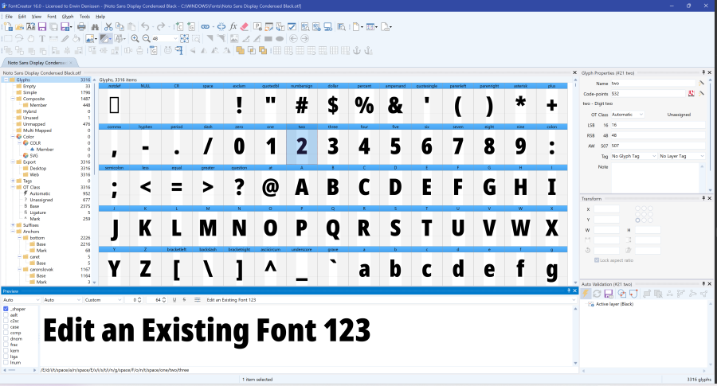The height and width of the screenshot is (386, 717).
Task: Click the anchor icon in the toolbar
Action: coord(357,51)
